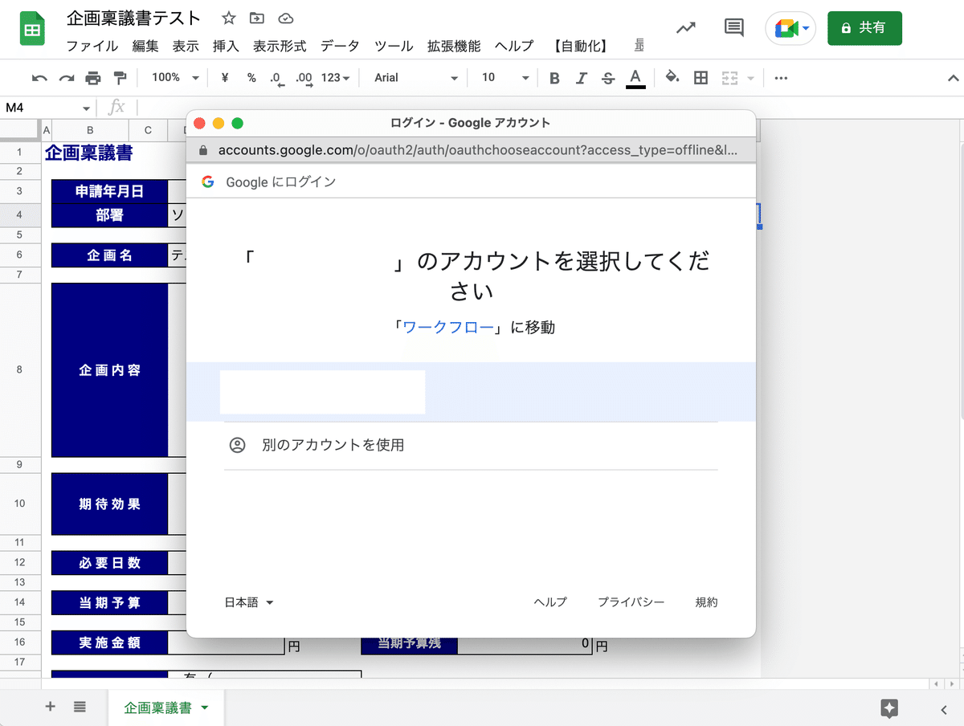Start a Google Meet call
Image resolution: width=964 pixels, height=726 pixels.
(x=790, y=29)
